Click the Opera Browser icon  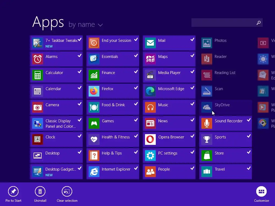[150, 139]
